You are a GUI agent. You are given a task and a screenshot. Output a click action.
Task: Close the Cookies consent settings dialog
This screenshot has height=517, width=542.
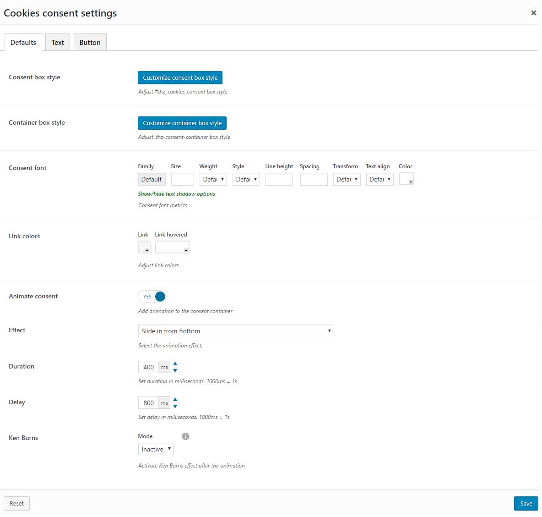(x=533, y=13)
